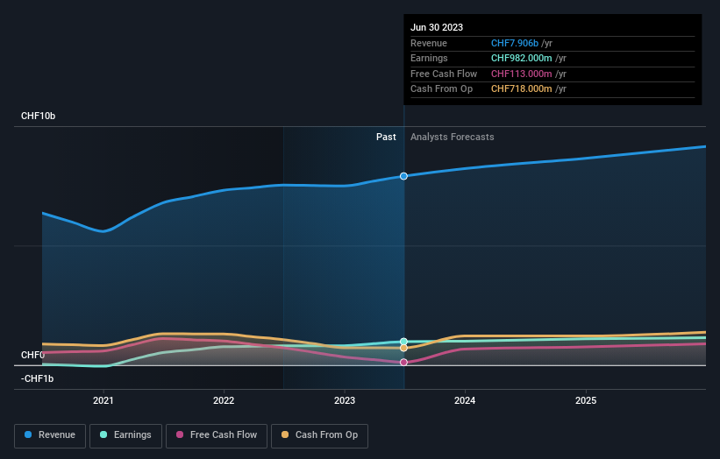Click the 2025 x-axis label
720x459 pixels.
[586, 400]
